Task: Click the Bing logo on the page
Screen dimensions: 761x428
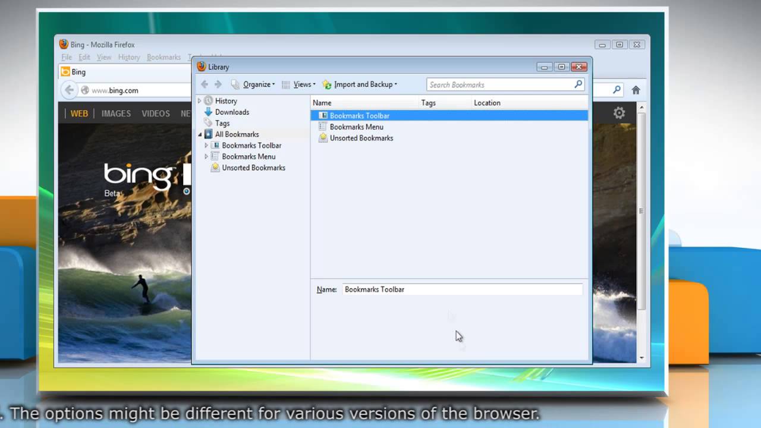Action: pos(138,176)
